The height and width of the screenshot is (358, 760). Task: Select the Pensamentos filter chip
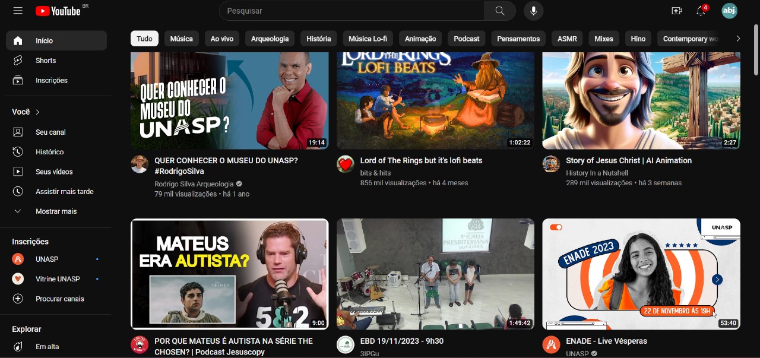(518, 39)
